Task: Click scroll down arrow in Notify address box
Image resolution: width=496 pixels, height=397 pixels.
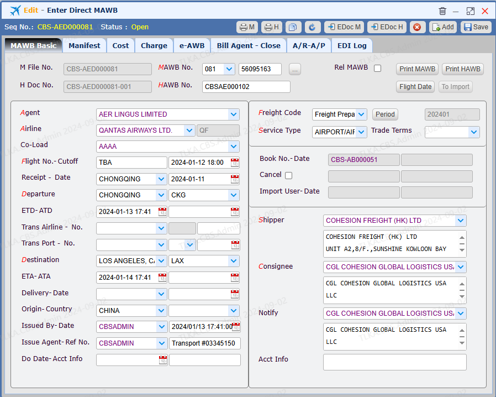Action: pos(462,343)
